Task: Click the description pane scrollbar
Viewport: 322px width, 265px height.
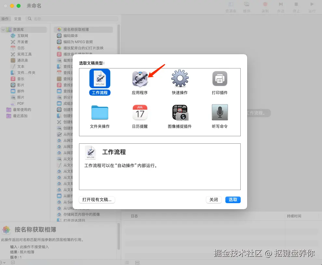Action: click(118, 236)
